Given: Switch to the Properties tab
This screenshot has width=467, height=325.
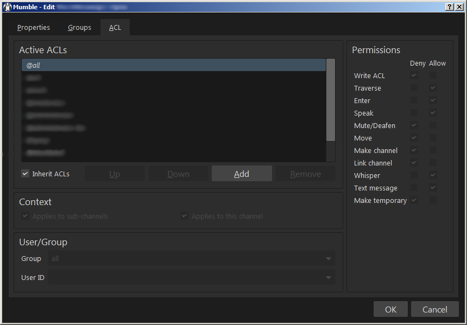Looking at the screenshot, I should click(34, 27).
